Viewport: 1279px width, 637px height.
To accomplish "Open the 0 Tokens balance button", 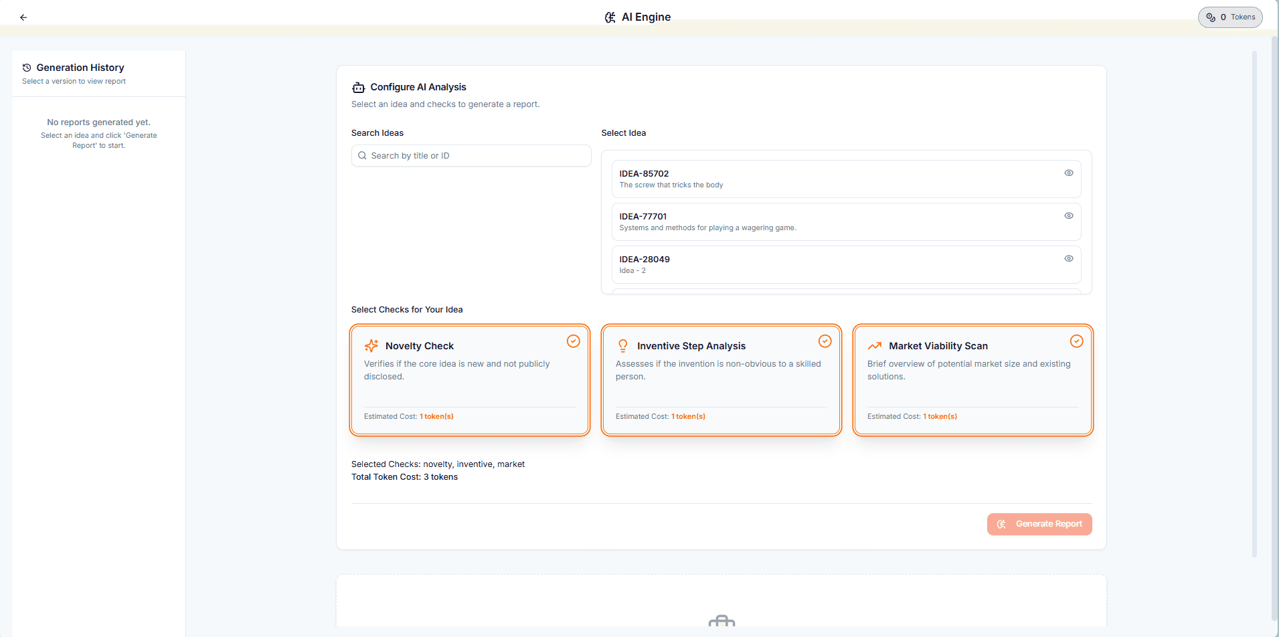I will 1230,17.
